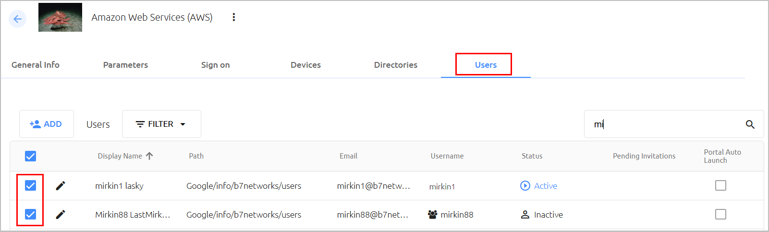Click the Active status link for mirkin1

click(546, 186)
